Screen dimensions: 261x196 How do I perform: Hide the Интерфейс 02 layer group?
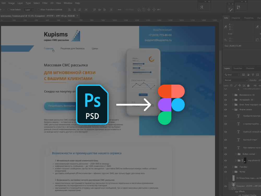coord(226,100)
